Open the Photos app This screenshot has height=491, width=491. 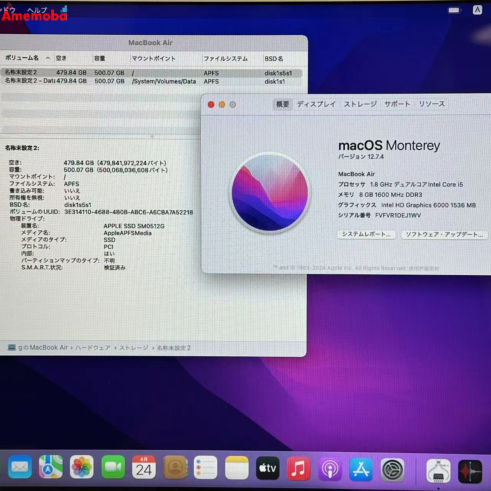pos(82,468)
